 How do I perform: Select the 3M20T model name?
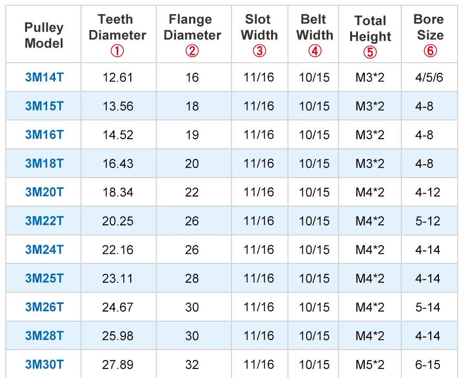[x=44, y=192]
